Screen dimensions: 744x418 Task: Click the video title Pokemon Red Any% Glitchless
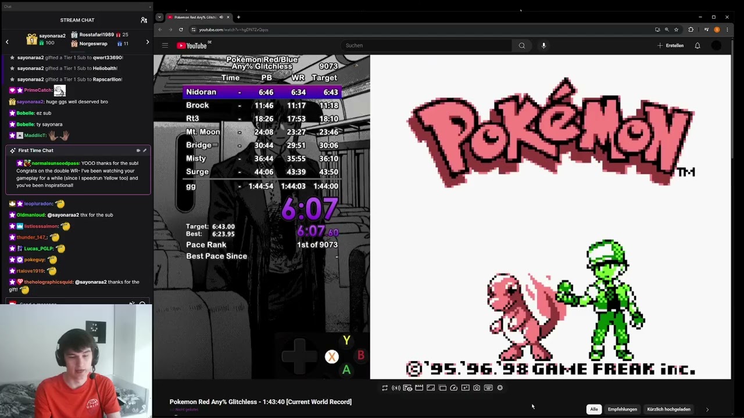click(x=260, y=402)
